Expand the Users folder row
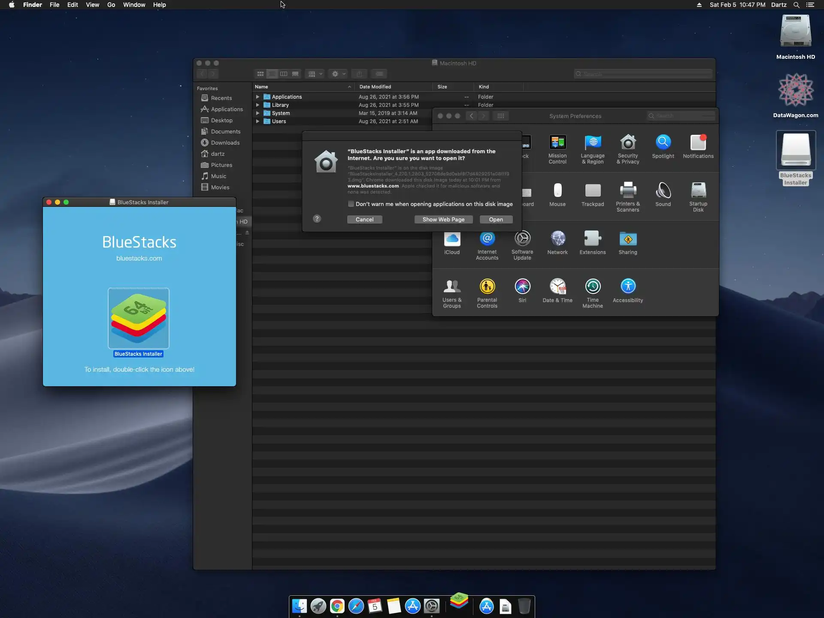Image resolution: width=824 pixels, height=618 pixels. coord(257,121)
